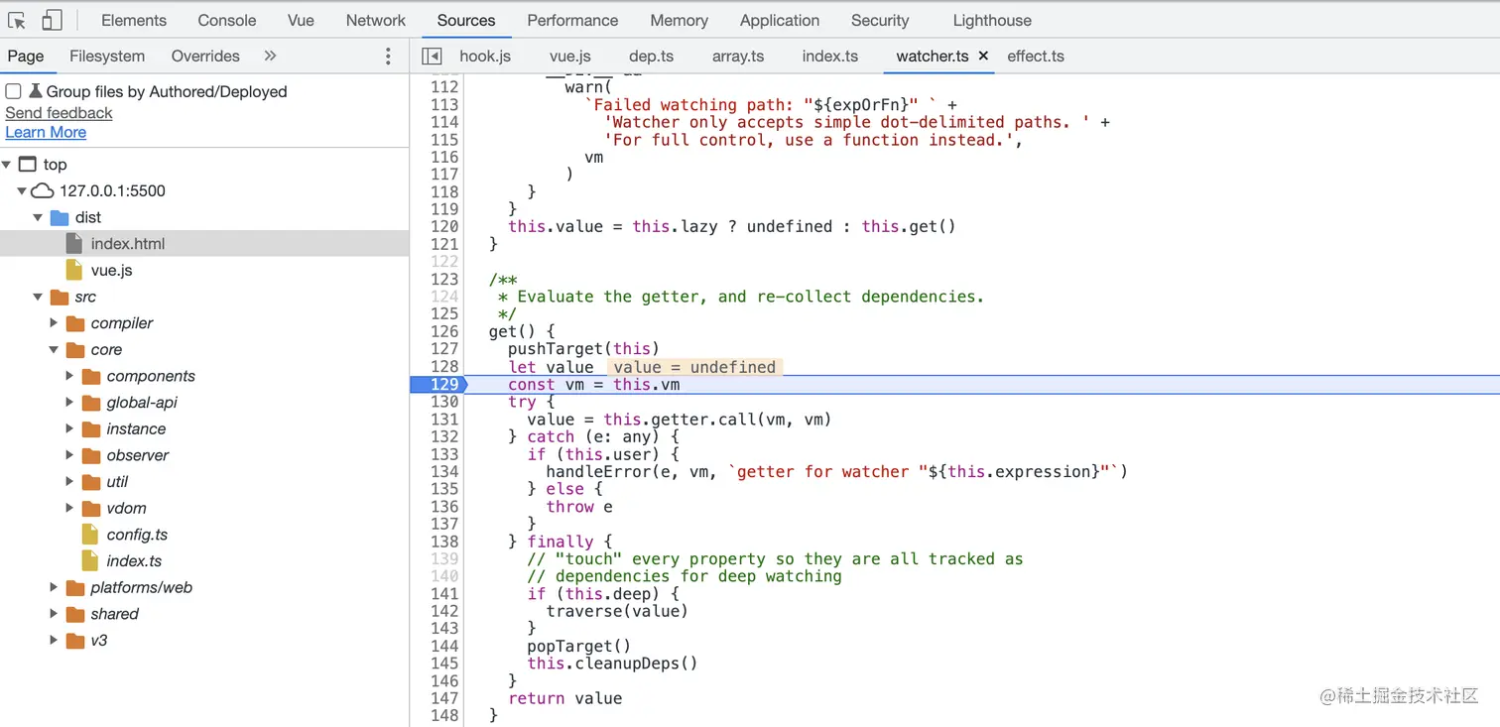Click the platforms/web folder icon
Screen dimensions: 1500x727
[x=75, y=587]
